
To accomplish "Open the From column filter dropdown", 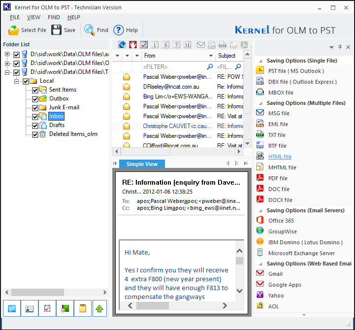I will click(211, 56).
